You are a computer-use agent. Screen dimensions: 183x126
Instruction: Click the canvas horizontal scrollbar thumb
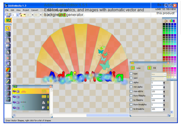pyautogui.click(x=107, y=115)
